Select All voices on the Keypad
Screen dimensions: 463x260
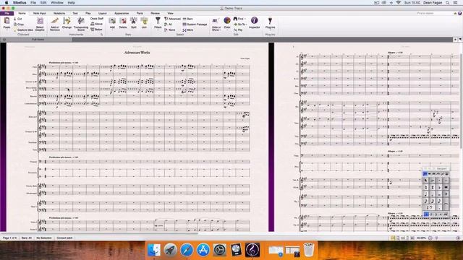pos(446,214)
